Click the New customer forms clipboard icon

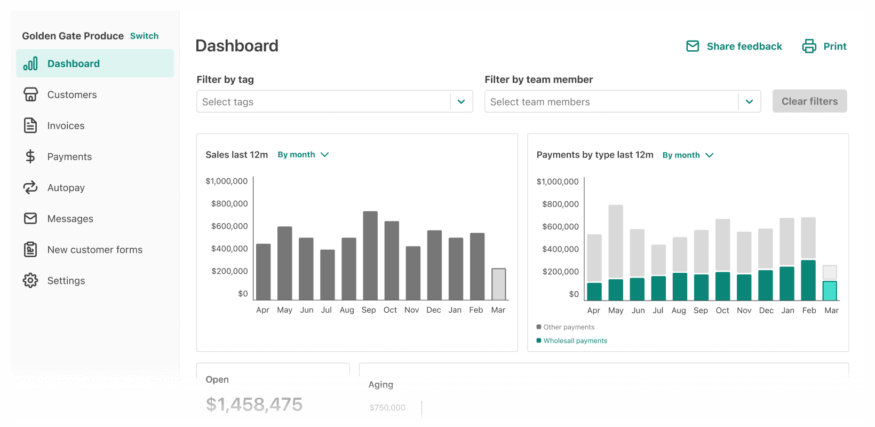coord(30,249)
